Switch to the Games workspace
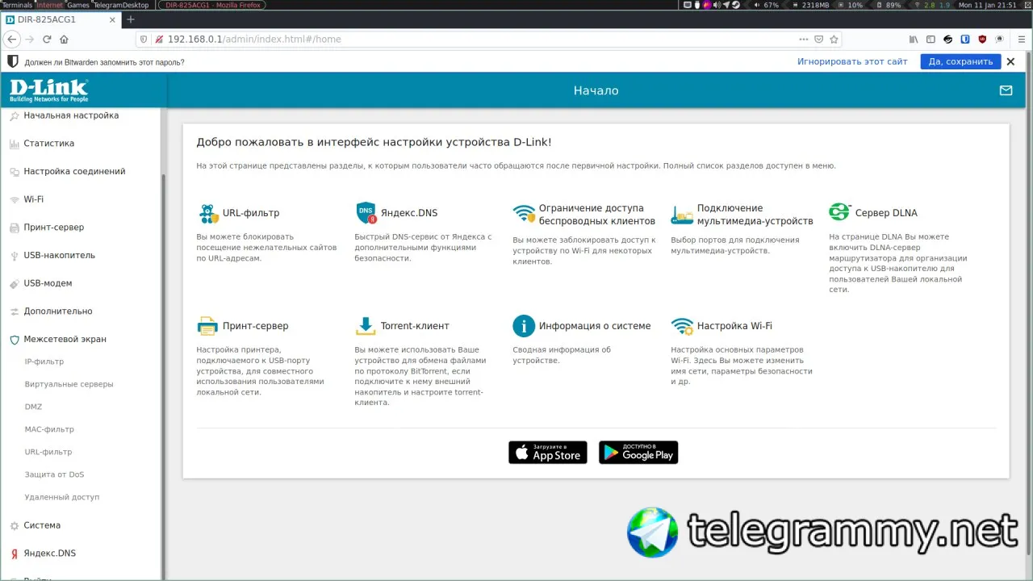Screen dimensions: 1033x581 click(x=78, y=5)
